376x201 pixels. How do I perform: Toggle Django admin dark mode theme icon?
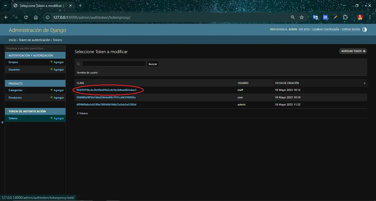(x=364, y=29)
